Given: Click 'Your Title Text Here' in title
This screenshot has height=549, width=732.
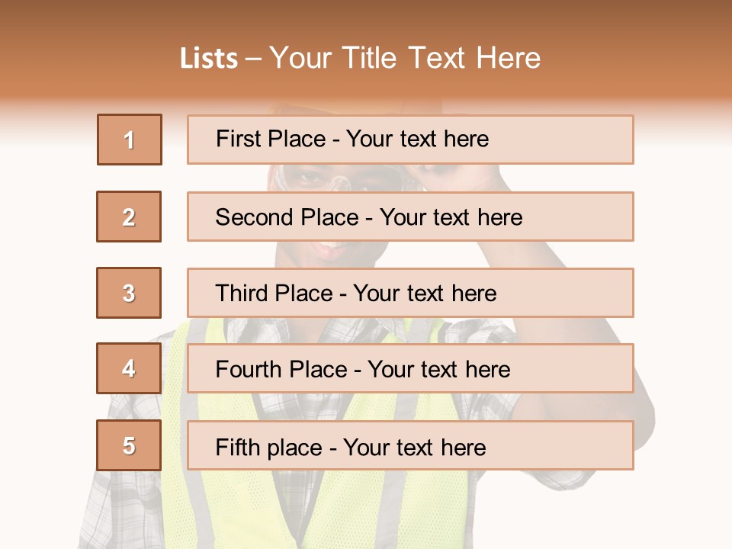Looking at the screenshot, I should pos(404,58).
